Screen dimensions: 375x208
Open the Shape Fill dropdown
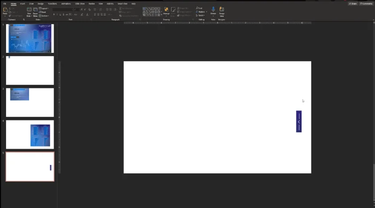pyautogui.click(x=183, y=8)
